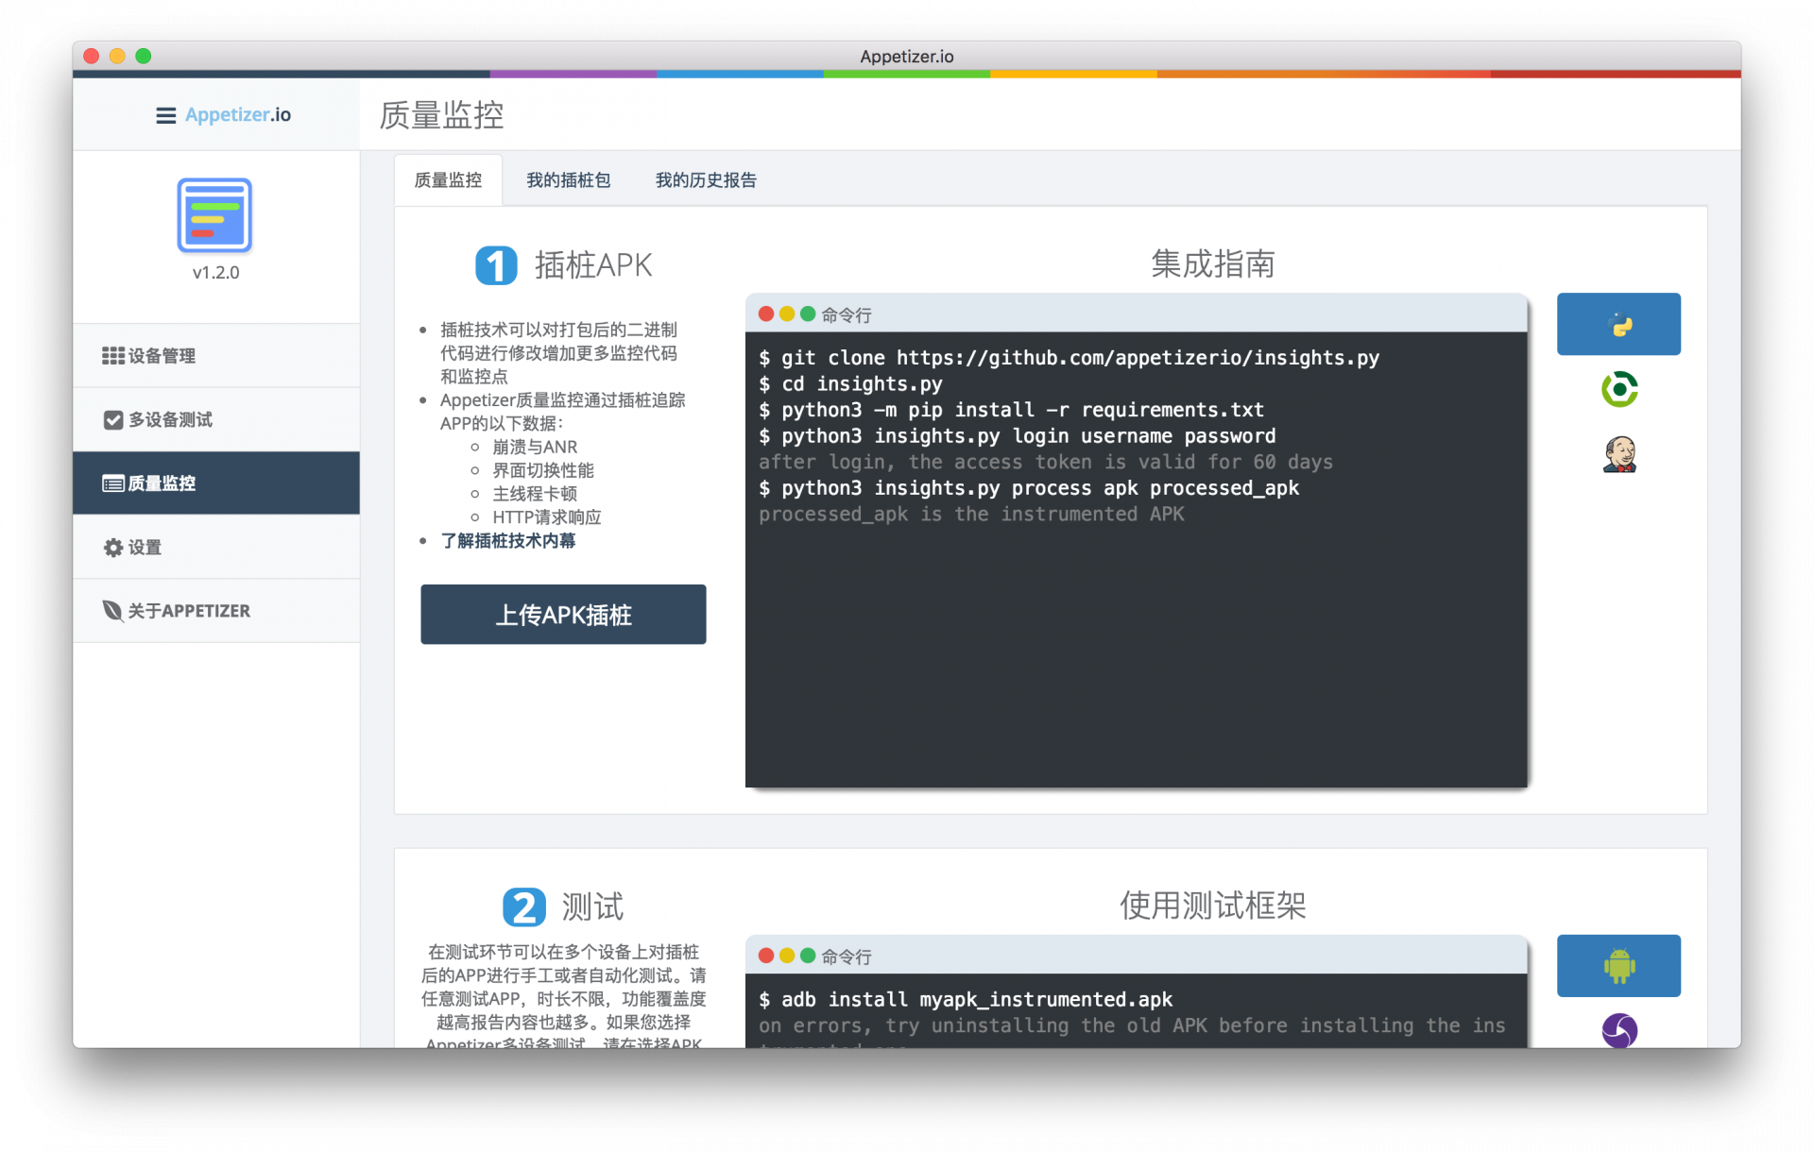Open 设置 in the sidebar
This screenshot has height=1152, width=1814.
pos(216,548)
